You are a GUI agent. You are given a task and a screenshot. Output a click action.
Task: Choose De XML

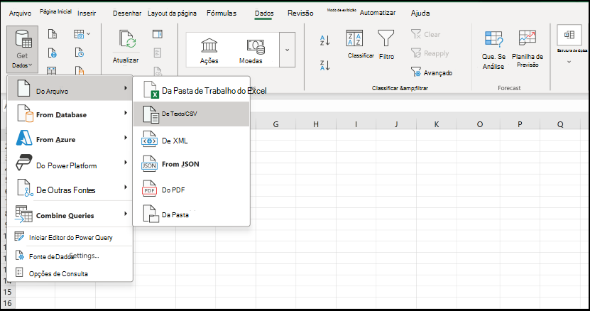point(192,141)
